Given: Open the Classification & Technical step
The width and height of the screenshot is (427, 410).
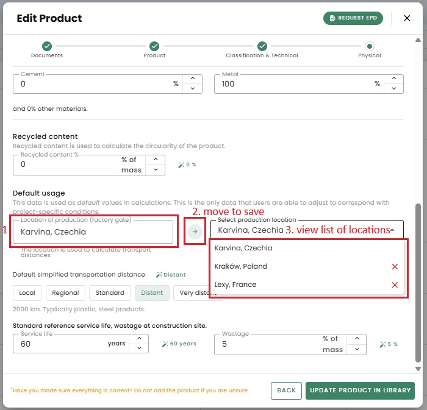Looking at the screenshot, I should (262, 49).
